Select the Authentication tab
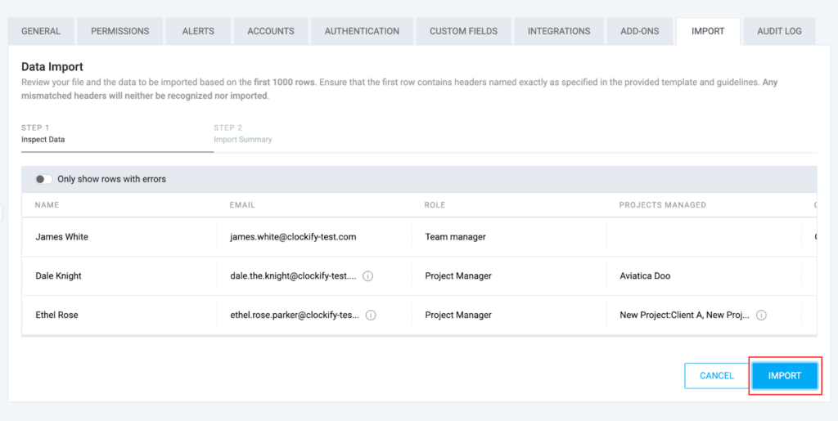Viewport: 838px width, 421px height. (x=362, y=31)
